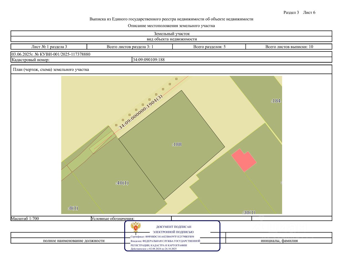Screen dimensions: 343x265
Task: Click the 'РЕГИСТРАЦИИ, КАДАСТРА И КАРТОГРАФИИ' line
Action: tap(159, 245)
